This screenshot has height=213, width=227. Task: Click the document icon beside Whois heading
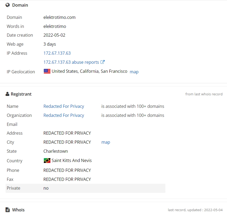(7, 210)
